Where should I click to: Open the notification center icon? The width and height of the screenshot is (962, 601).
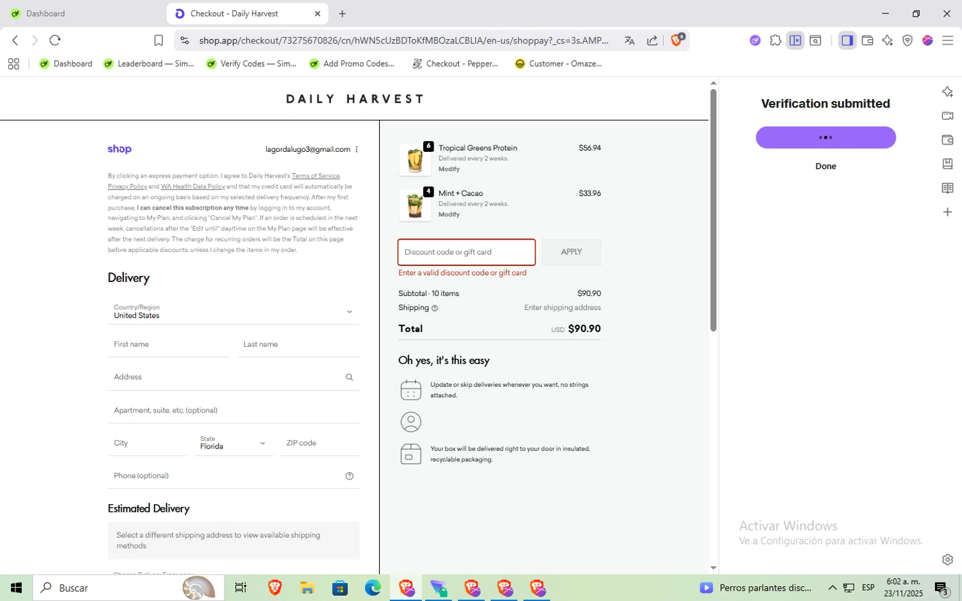point(941,588)
